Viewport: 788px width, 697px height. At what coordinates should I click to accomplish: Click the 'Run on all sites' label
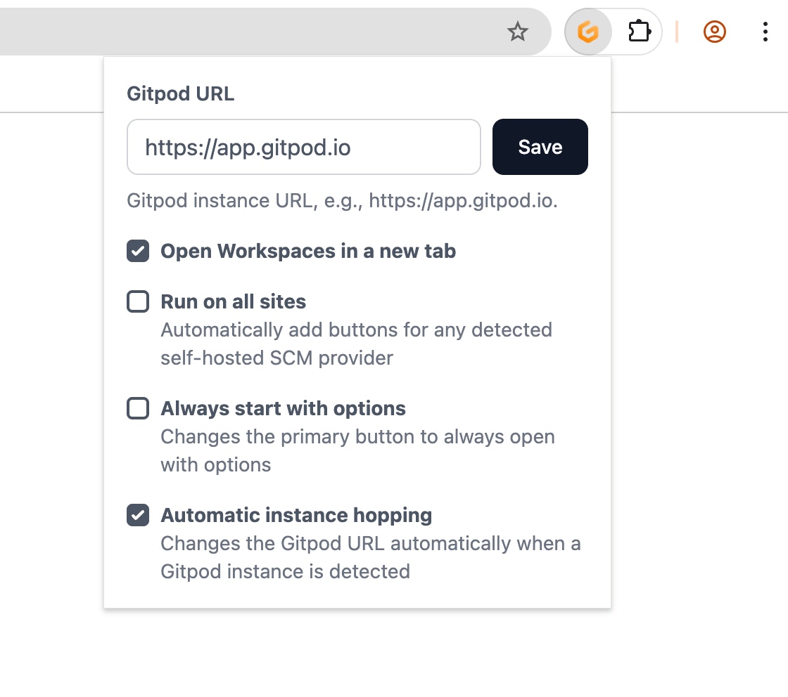pos(233,301)
